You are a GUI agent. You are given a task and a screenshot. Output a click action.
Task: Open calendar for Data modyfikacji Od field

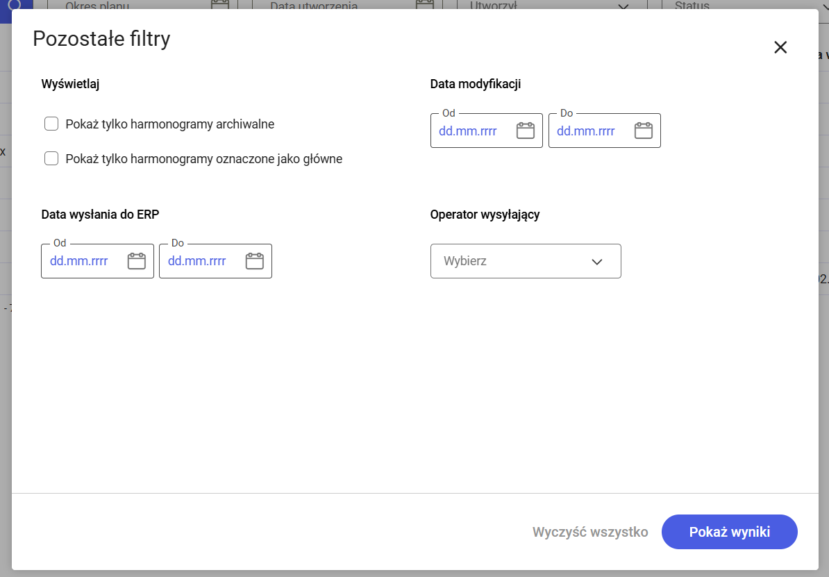click(525, 131)
